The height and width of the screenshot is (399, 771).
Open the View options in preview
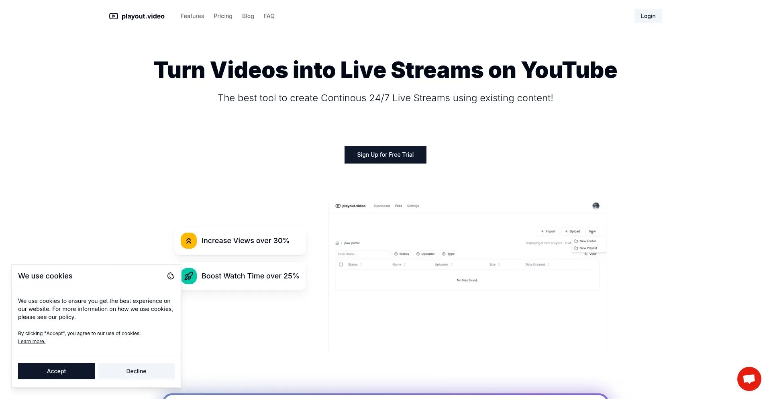coord(590,254)
